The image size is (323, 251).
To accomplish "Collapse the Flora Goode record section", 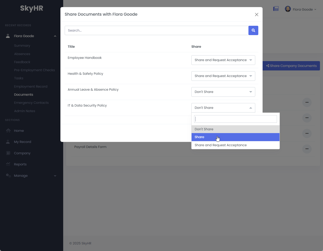I will pos(55,36).
